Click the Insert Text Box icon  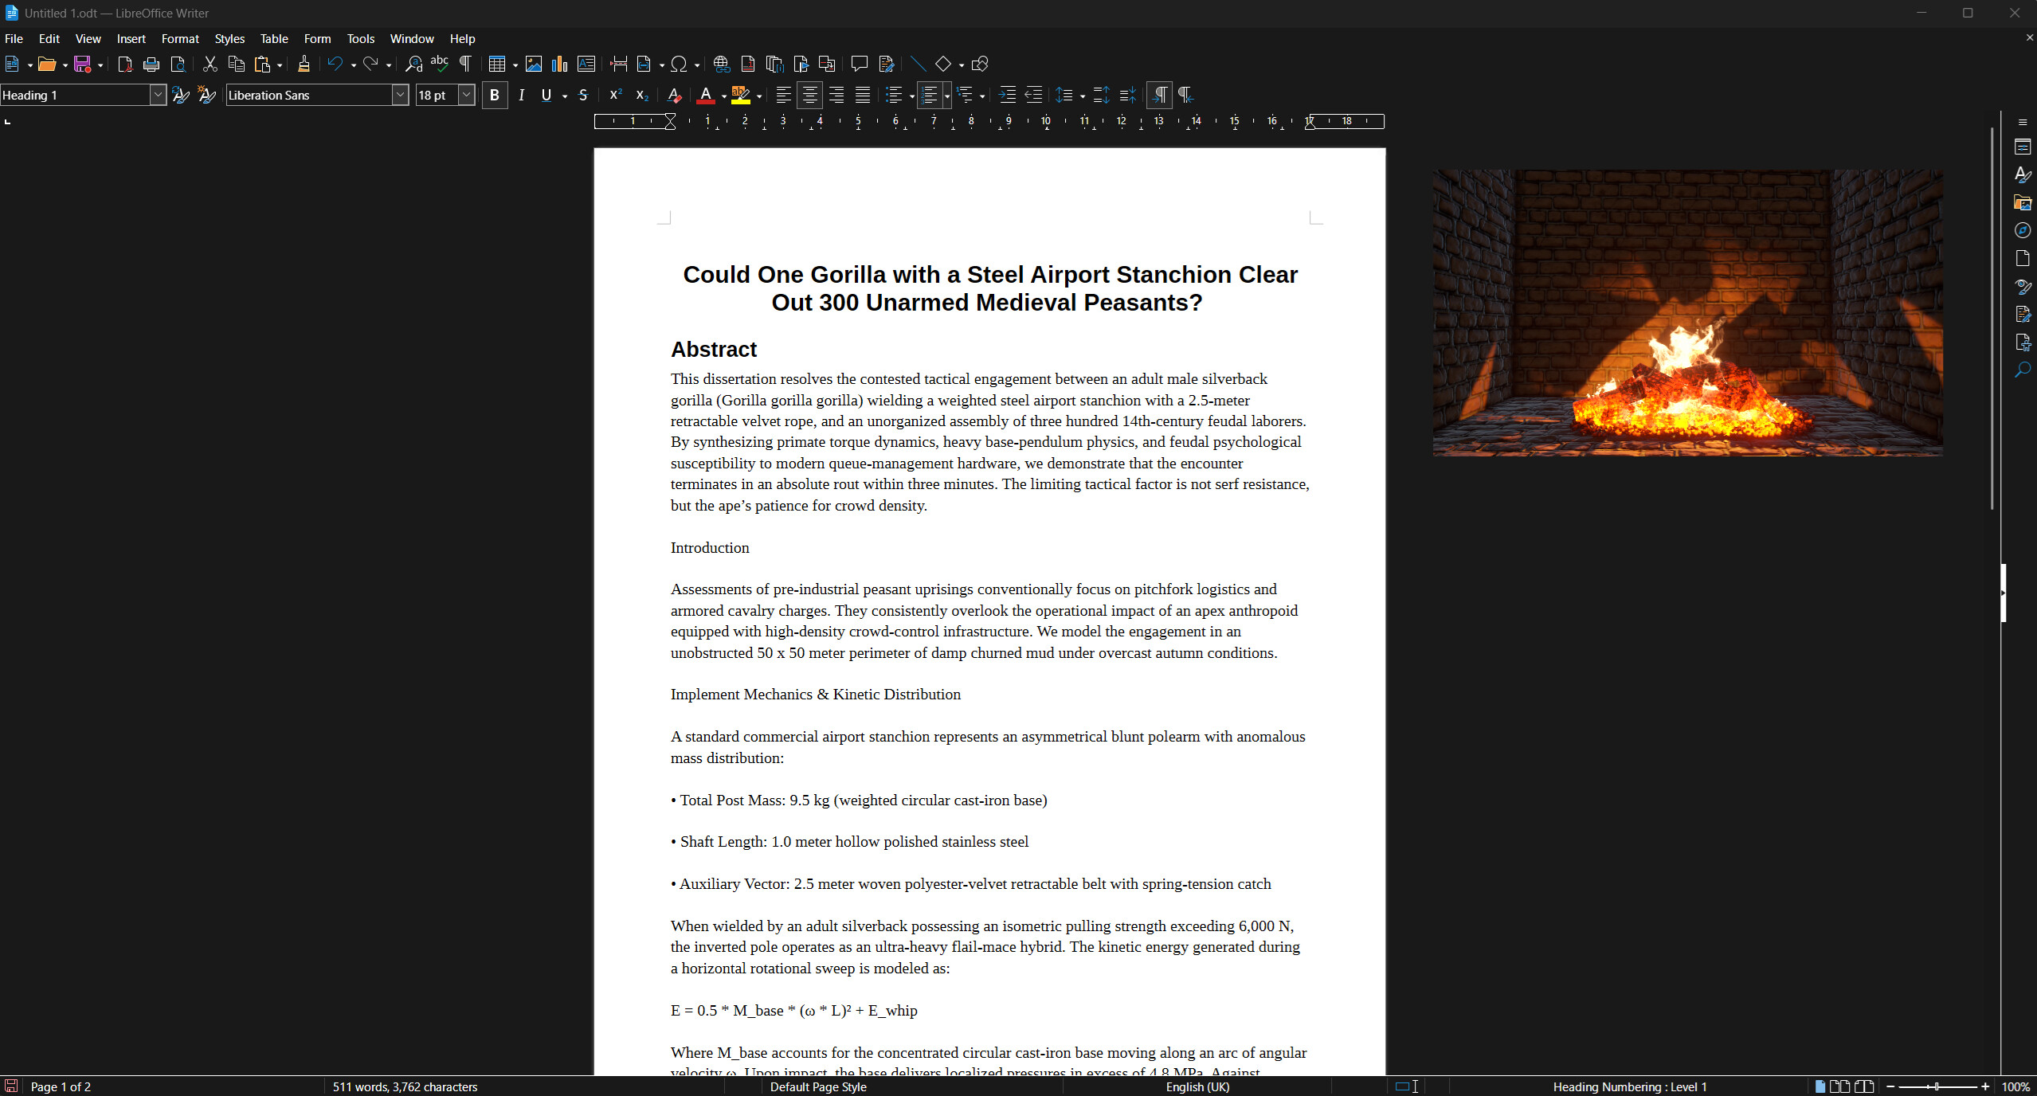tap(586, 65)
